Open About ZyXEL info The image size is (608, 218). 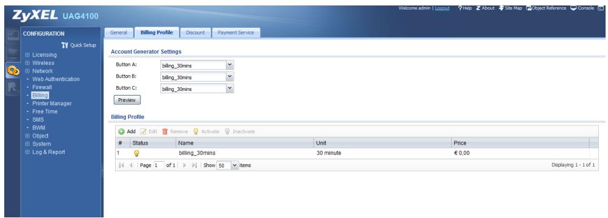pyautogui.click(x=485, y=8)
